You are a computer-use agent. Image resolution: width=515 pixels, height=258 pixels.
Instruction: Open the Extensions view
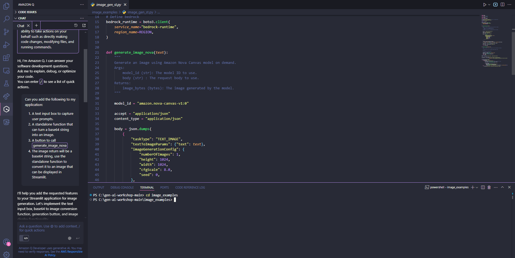6,58
